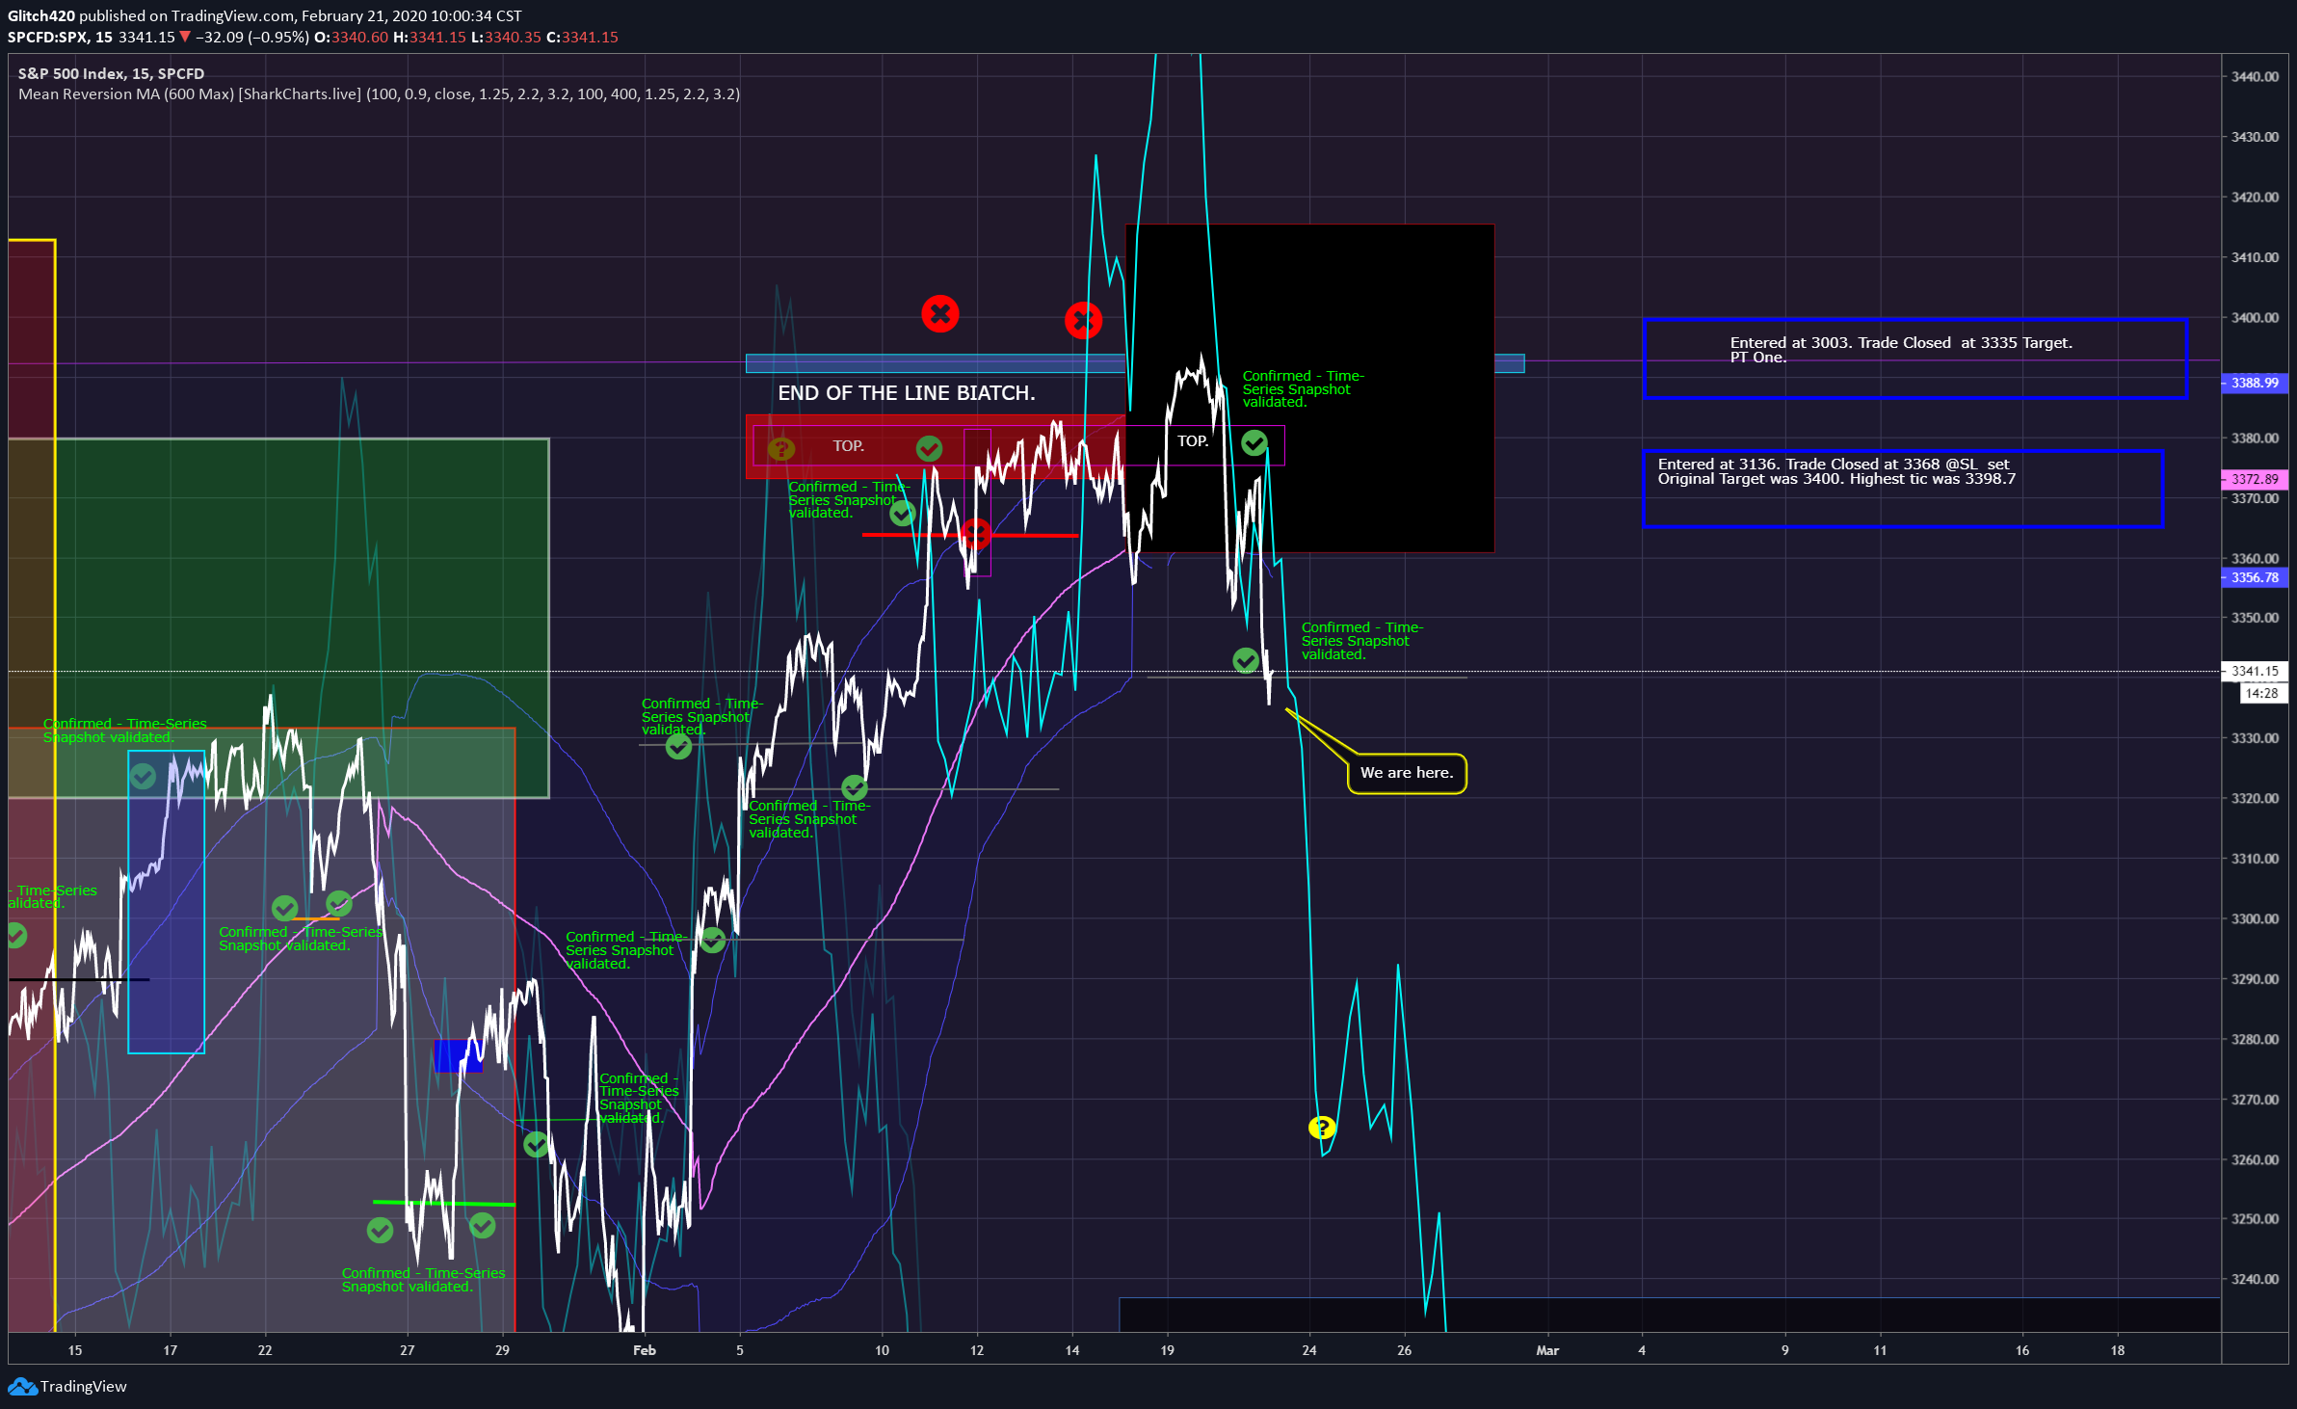Click the -32.09 (-0.95%) price change text
Image resolution: width=2297 pixels, height=1409 pixels.
point(252,37)
